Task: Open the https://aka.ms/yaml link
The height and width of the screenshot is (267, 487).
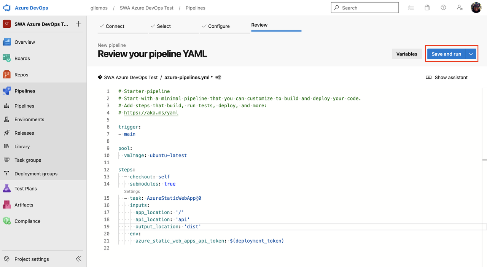Action: 151,113
